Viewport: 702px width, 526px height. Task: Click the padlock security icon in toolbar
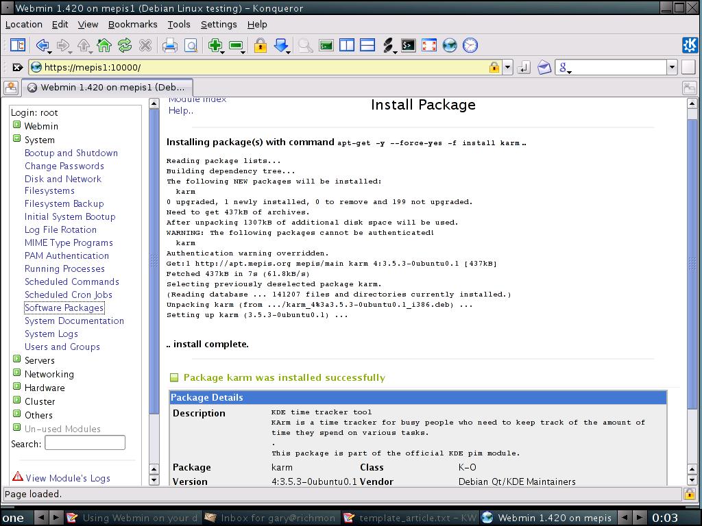pos(260,45)
